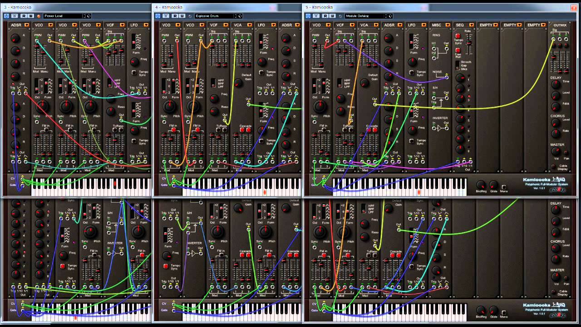Click BndRng knob in top window 5
This screenshot has height=327, width=581.
(x=481, y=185)
